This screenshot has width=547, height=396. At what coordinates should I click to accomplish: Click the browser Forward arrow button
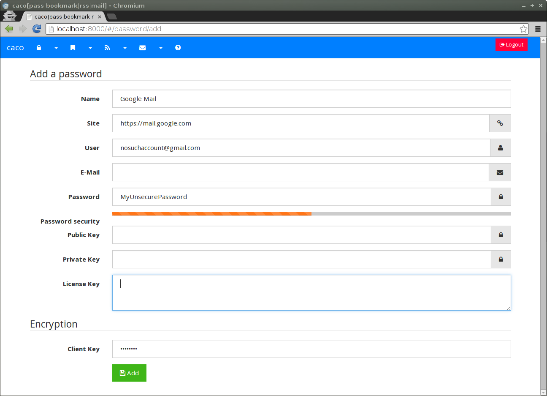23,29
